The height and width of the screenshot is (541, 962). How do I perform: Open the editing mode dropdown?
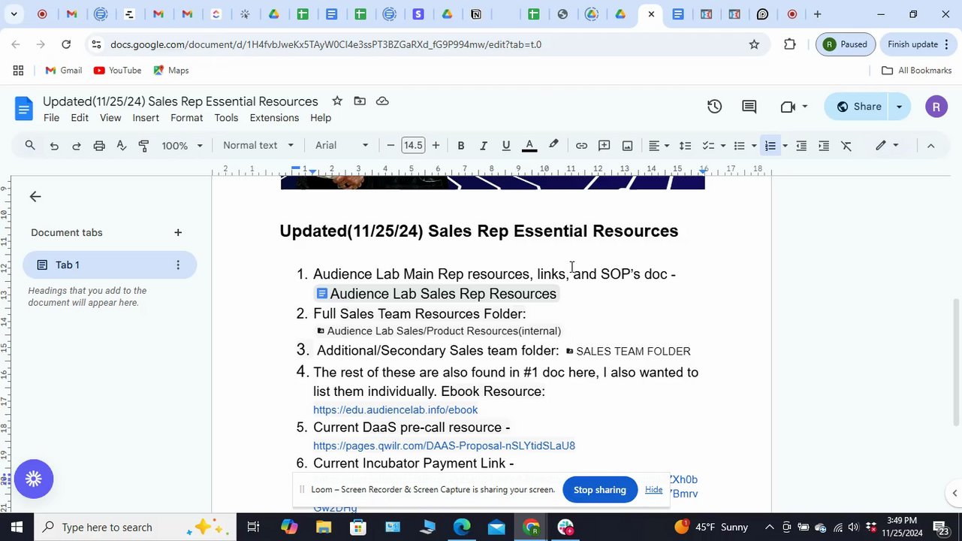pyautogui.click(x=887, y=146)
